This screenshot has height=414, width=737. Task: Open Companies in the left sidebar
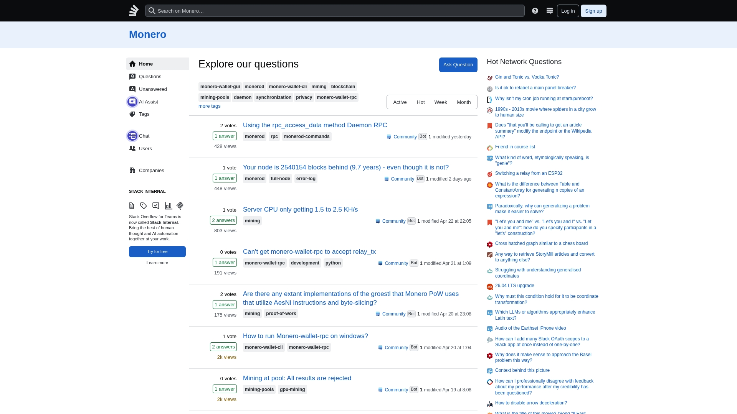(151, 170)
